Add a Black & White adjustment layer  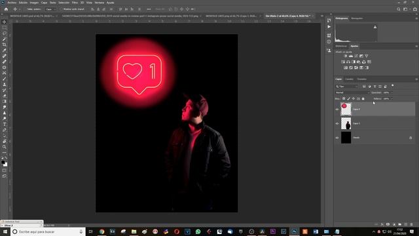[x=354, y=62]
